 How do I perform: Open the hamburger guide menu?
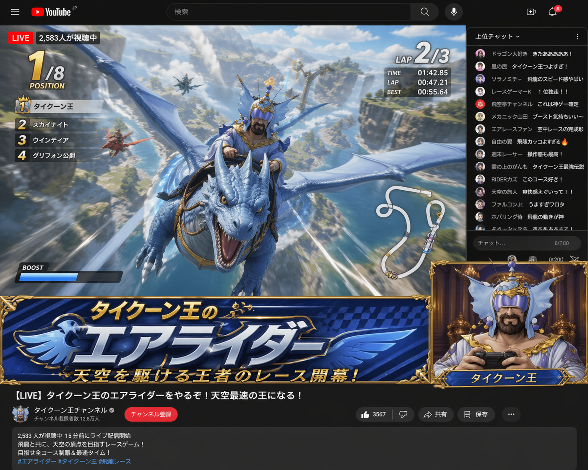15,12
